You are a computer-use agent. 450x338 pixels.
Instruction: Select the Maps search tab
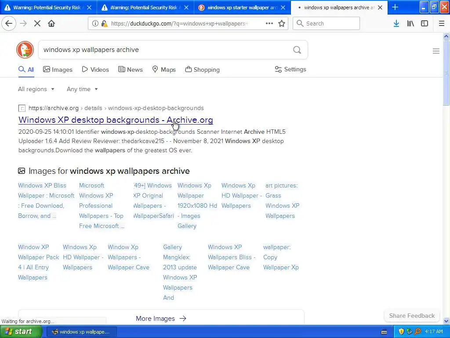click(164, 70)
